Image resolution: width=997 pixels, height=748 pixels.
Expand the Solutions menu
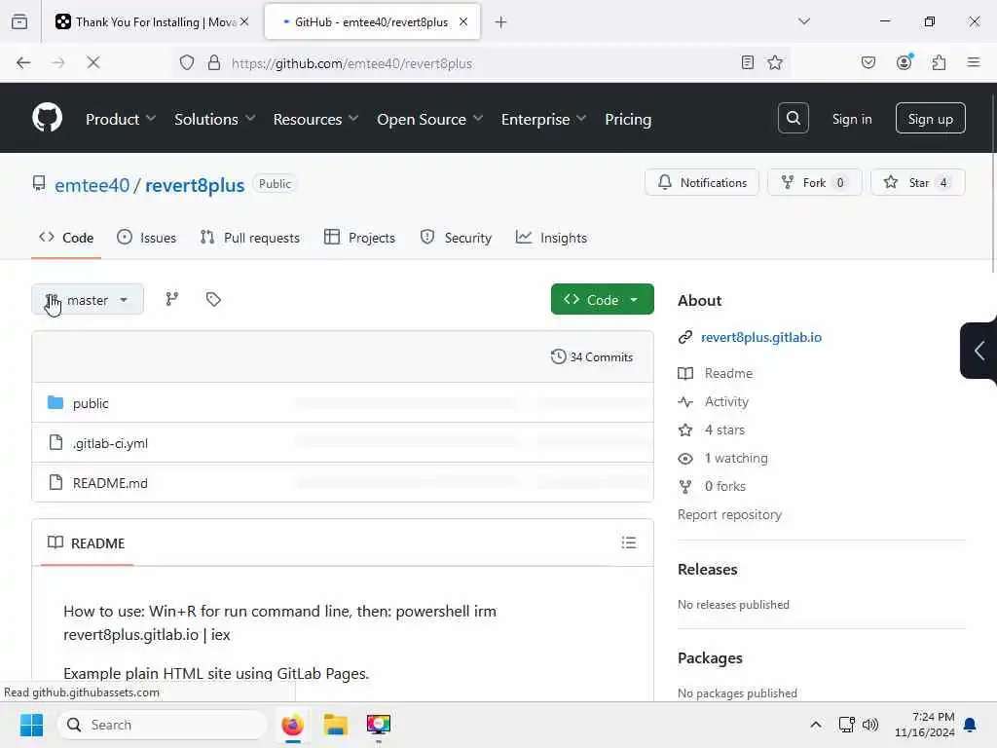[215, 119]
